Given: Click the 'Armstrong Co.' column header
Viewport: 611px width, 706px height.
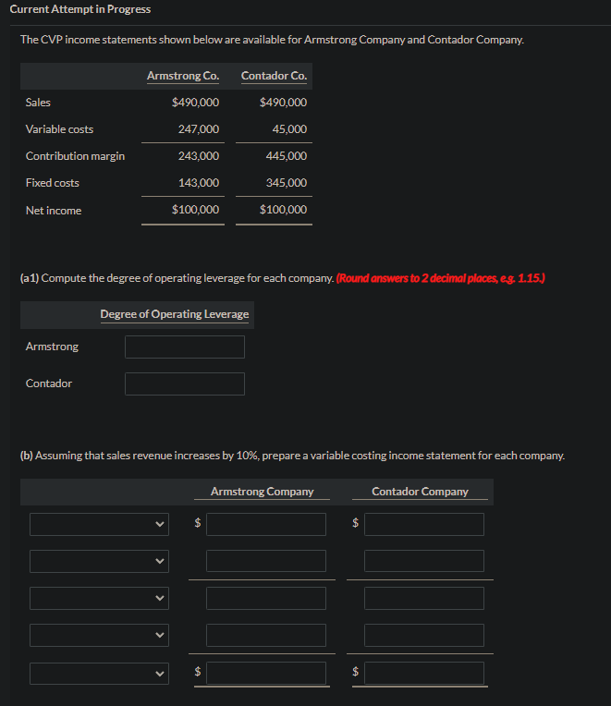Looking at the screenshot, I should pyautogui.click(x=183, y=76).
